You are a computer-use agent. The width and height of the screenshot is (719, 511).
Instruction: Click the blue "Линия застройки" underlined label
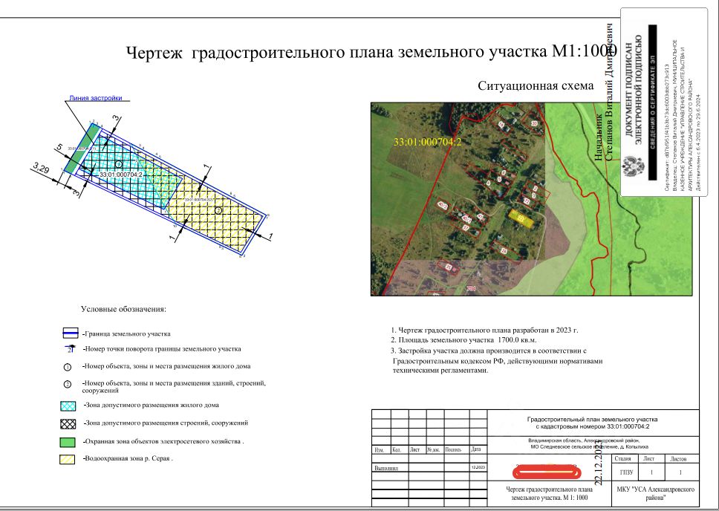click(x=95, y=98)
